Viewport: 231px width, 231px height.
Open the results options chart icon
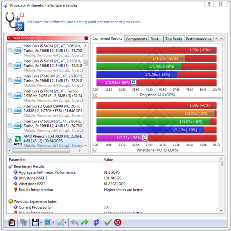[24, 223]
